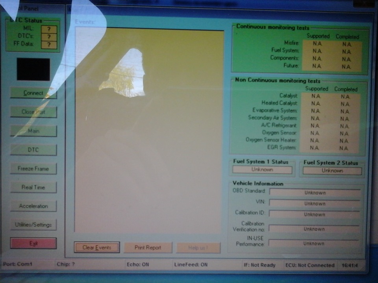The width and height of the screenshot is (378, 283).
Task: Click the Fuel System 1 Status field
Action: pyautogui.click(x=262, y=170)
